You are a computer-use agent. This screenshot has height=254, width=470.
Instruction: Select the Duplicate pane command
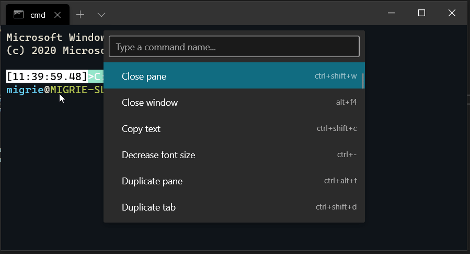pos(234,181)
